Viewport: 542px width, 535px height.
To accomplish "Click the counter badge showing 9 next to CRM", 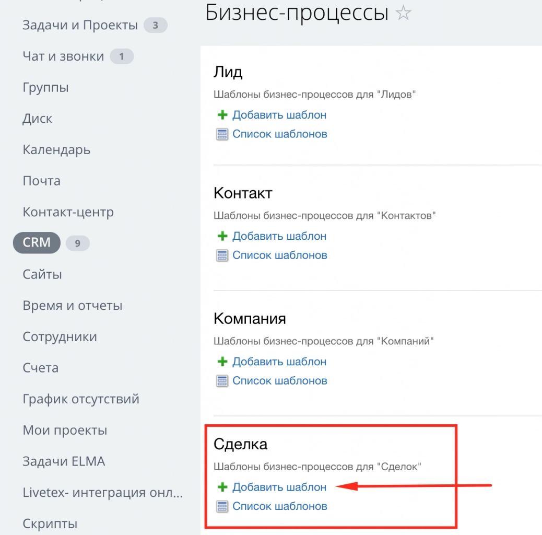I will click(78, 243).
